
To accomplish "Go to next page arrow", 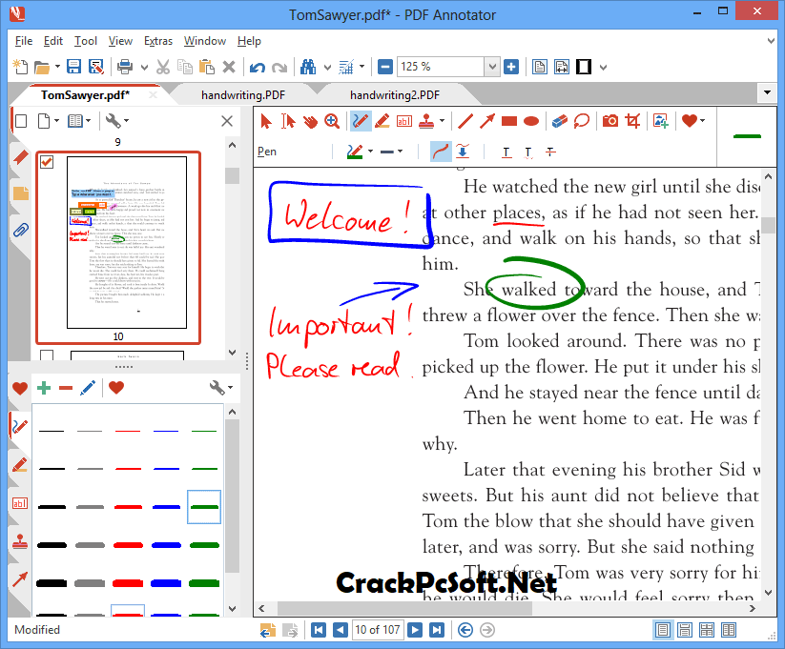I will point(415,630).
